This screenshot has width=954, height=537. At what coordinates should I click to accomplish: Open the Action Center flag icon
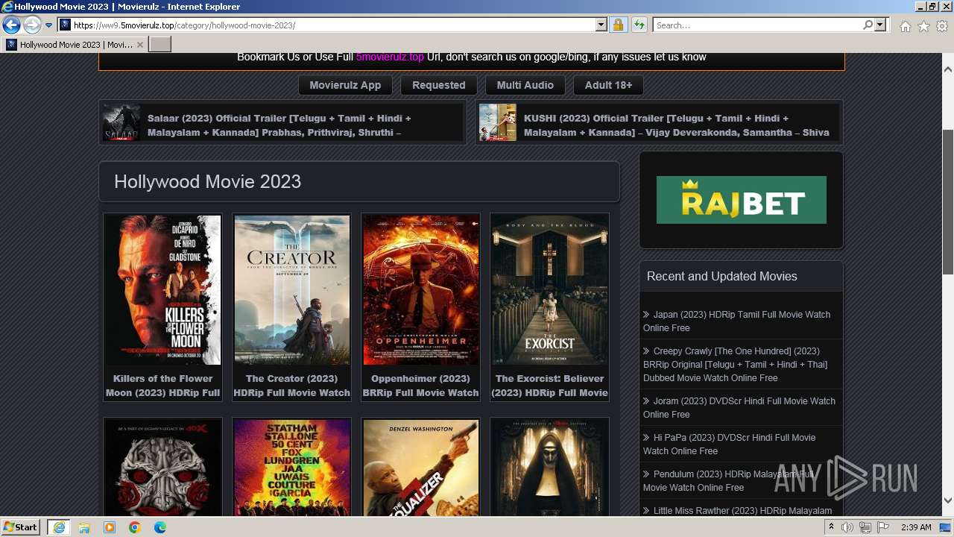coord(883,527)
